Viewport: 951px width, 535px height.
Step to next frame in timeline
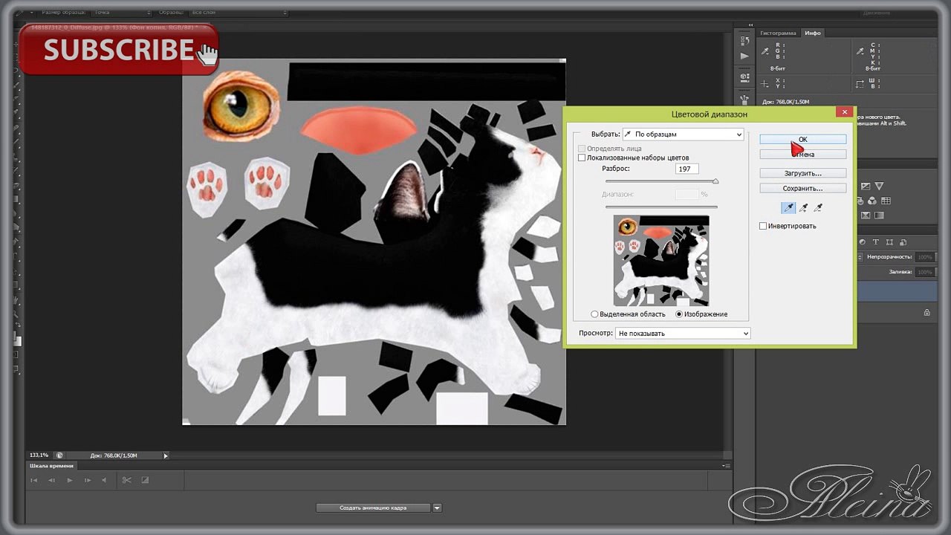click(88, 480)
